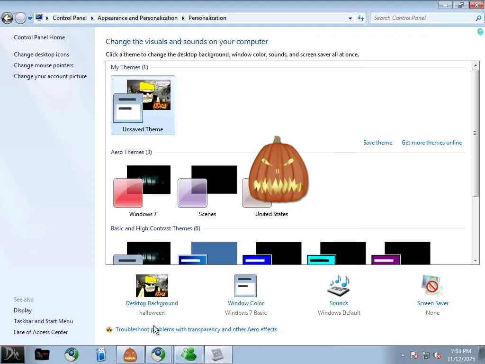Viewport: 485px width, 364px height.
Task: Click the Window Color text link
Action: point(246,303)
